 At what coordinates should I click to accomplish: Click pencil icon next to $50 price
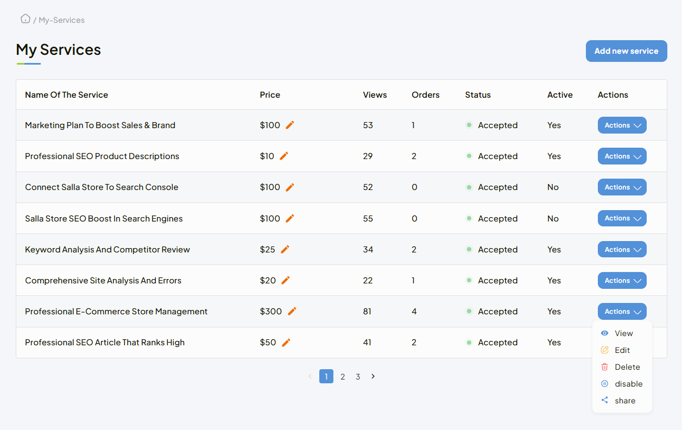(x=286, y=342)
